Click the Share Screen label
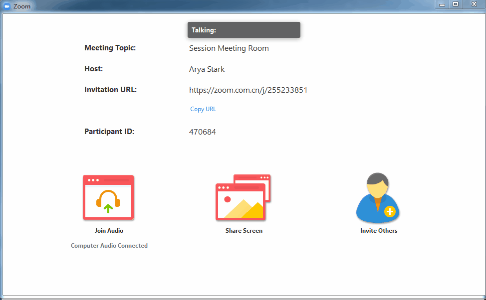The width and height of the screenshot is (486, 300). pos(244,231)
